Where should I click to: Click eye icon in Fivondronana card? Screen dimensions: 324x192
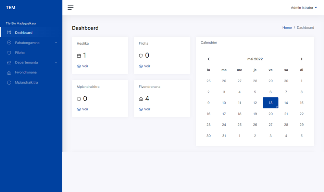[x=141, y=109]
